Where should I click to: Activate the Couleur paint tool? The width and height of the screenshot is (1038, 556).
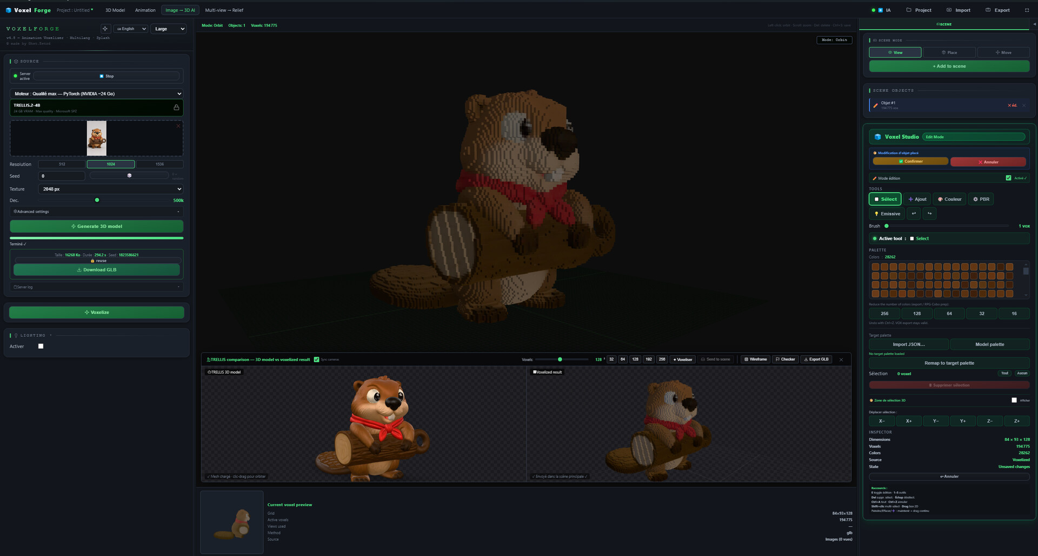(949, 199)
